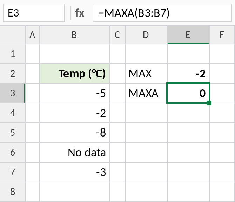Click cell containing -8
Screen dimensions: 235x202
tap(75, 133)
